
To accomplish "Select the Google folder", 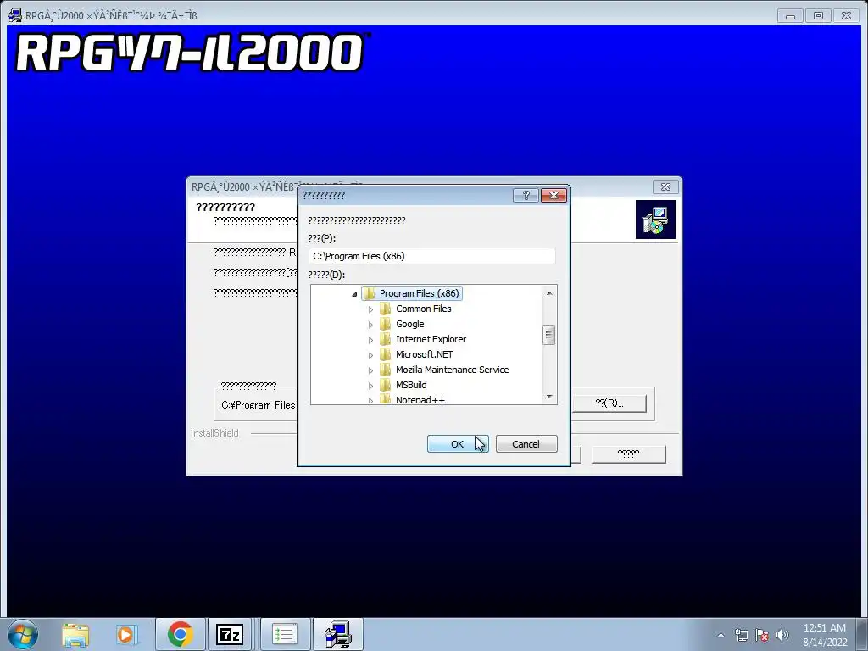I will tap(410, 324).
